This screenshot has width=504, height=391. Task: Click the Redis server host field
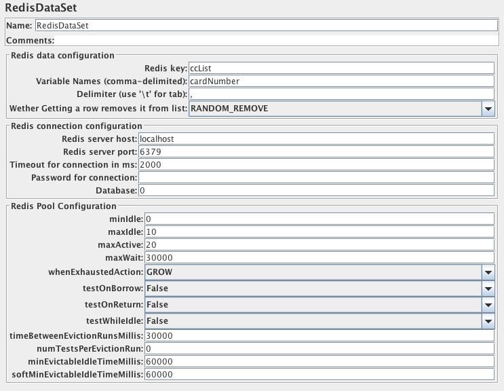tap(315, 138)
